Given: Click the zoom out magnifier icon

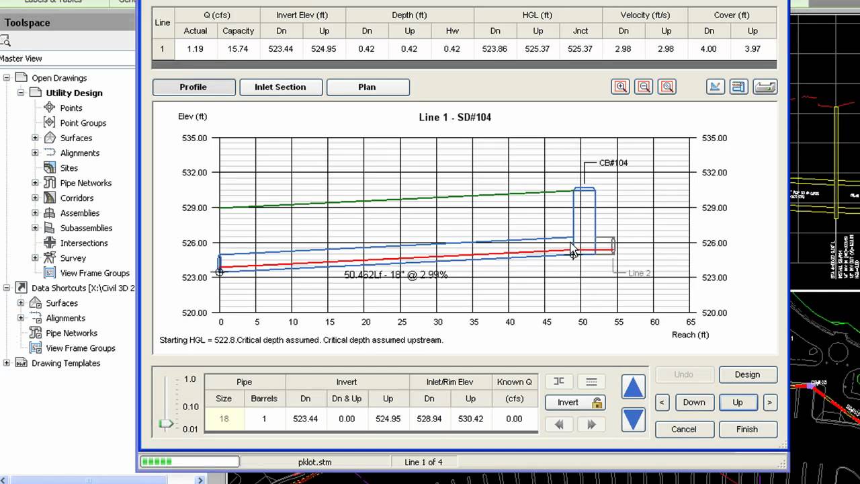Looking at the screenshot, I should point(644,87).
